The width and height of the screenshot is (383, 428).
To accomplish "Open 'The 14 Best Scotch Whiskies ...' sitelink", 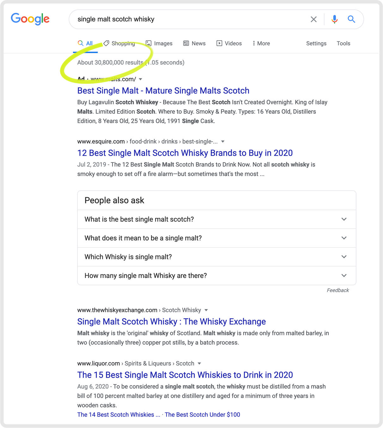I will coord(119,414).
